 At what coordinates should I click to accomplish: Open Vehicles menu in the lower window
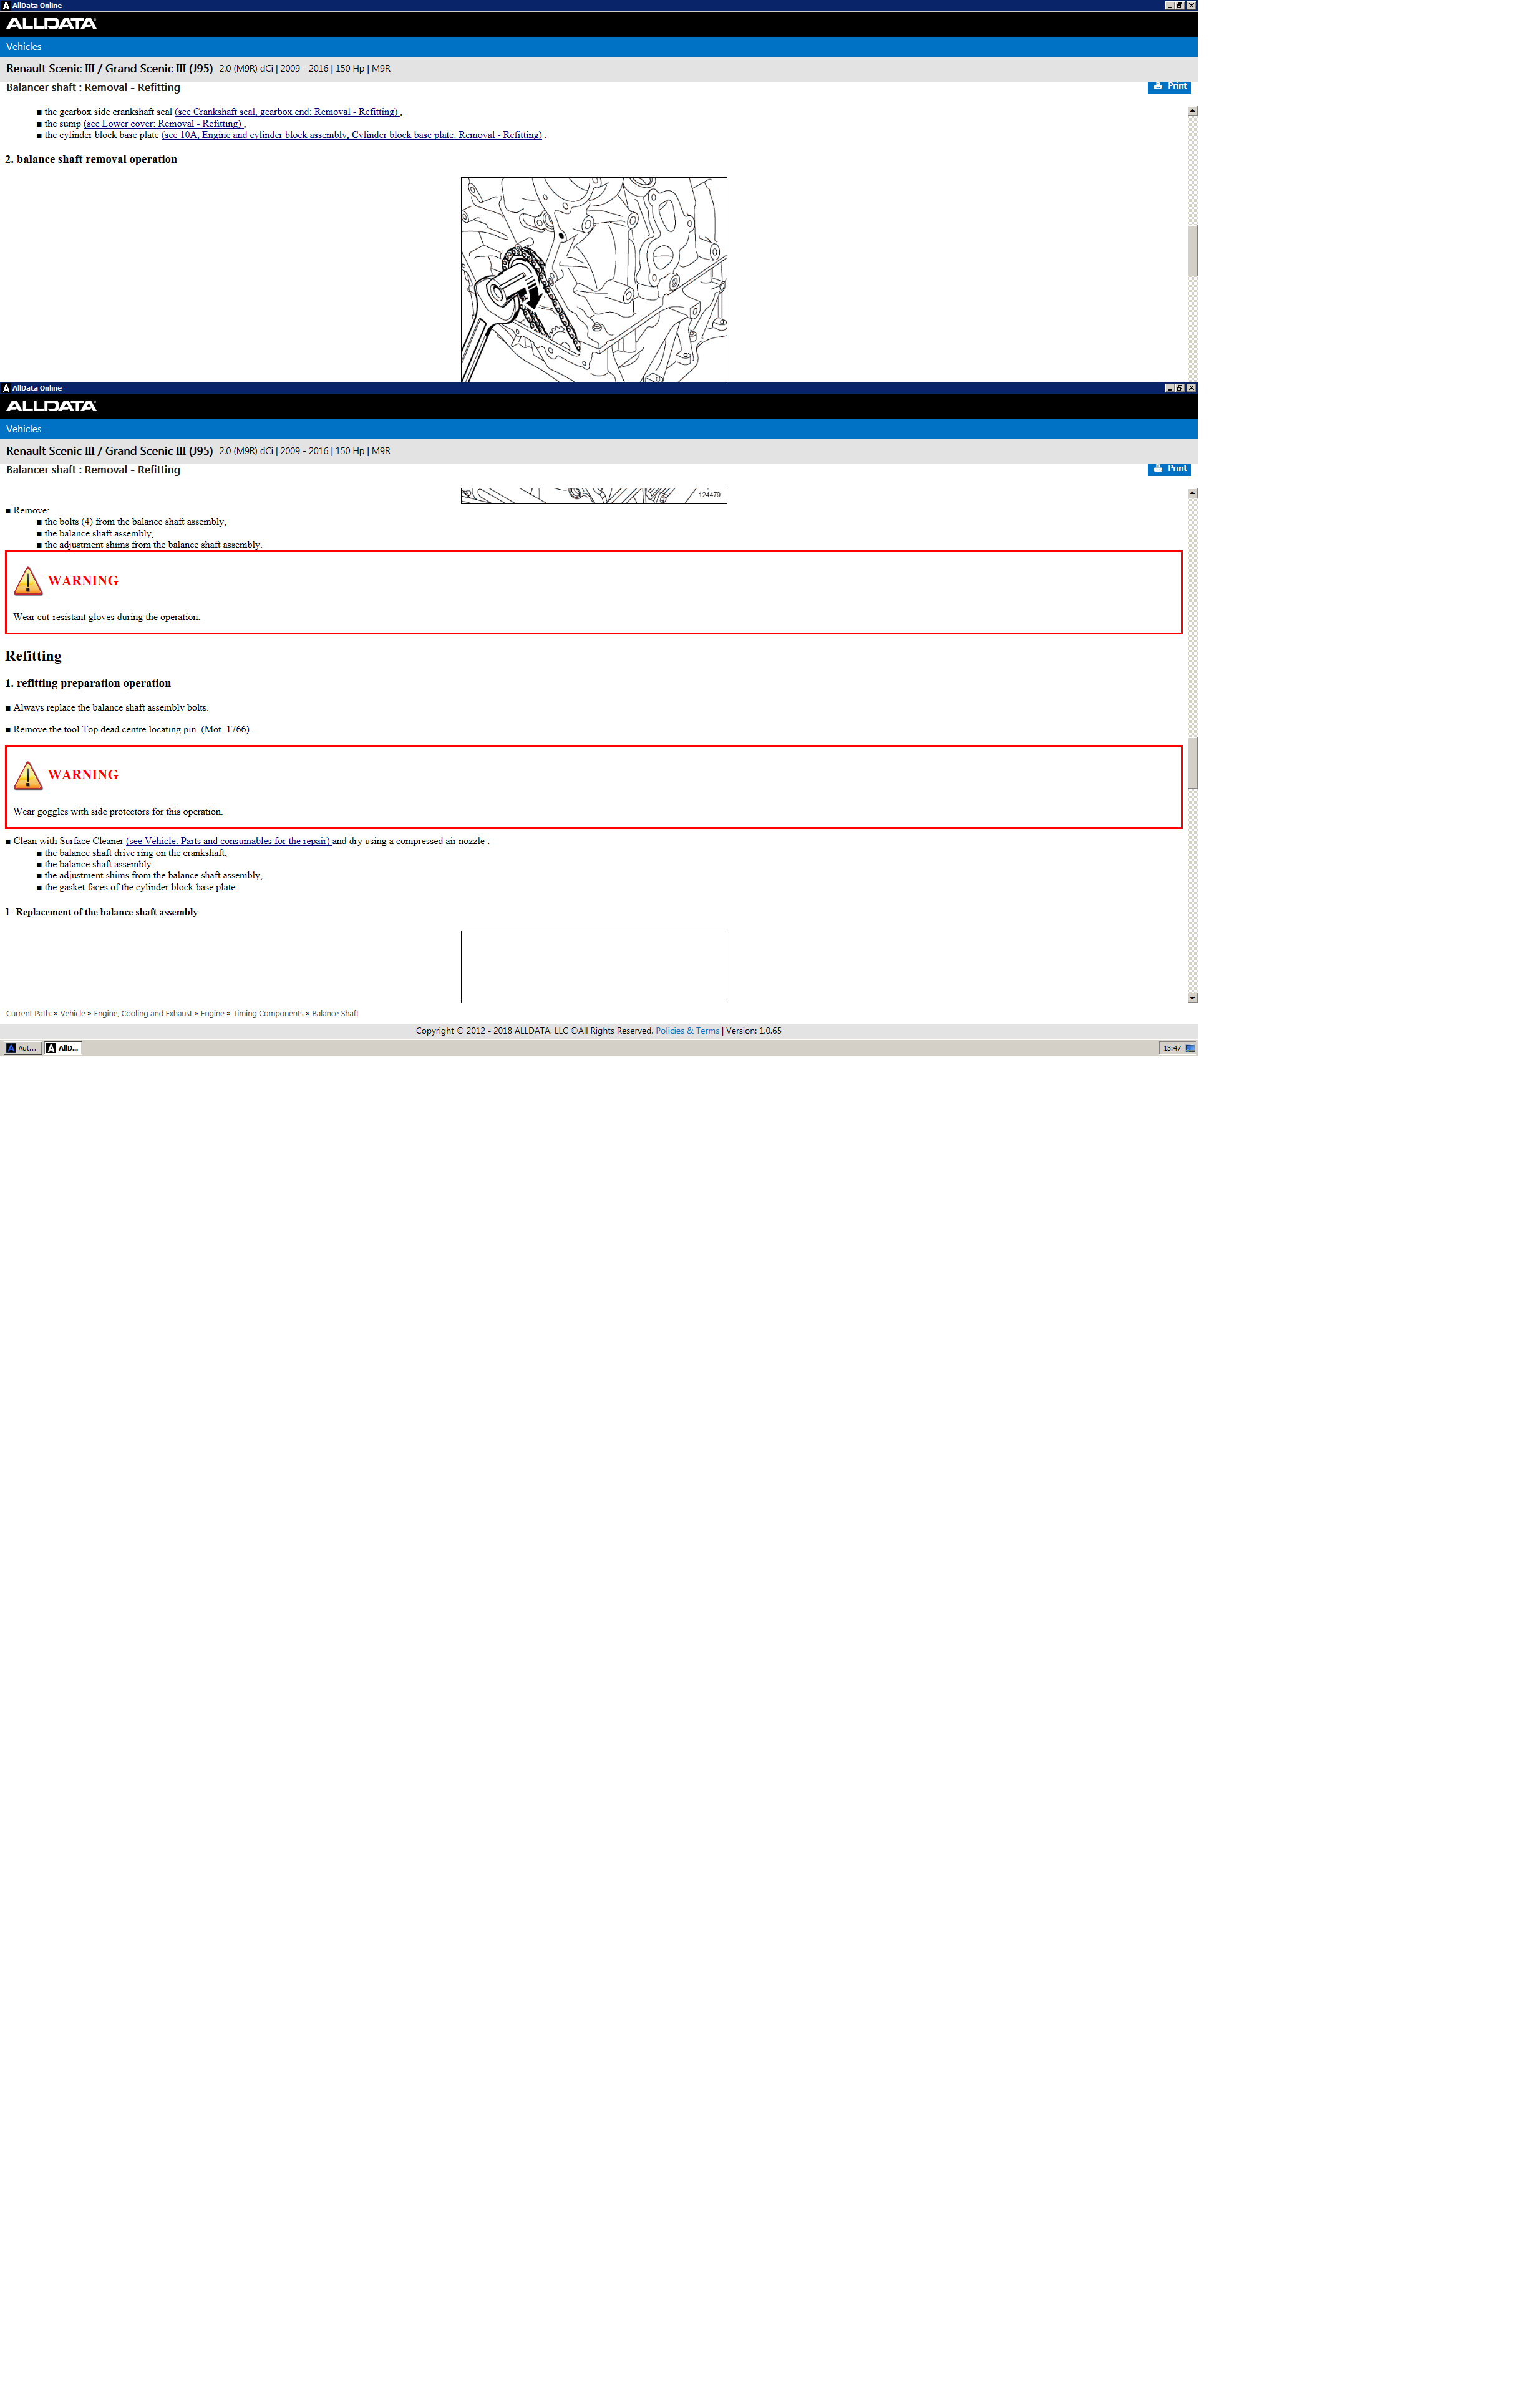pyautogui.click(x=24, y=429)
